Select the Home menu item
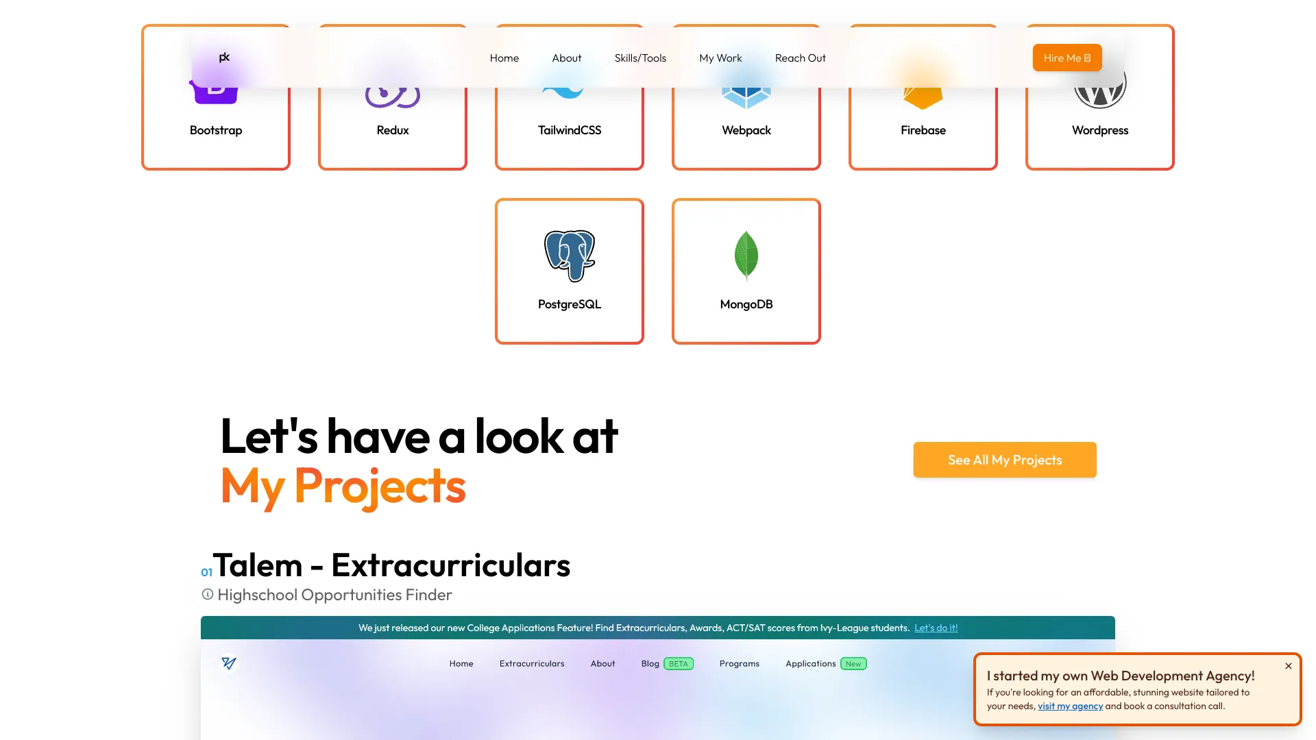Screen dimensions: 1316x740 504,58
